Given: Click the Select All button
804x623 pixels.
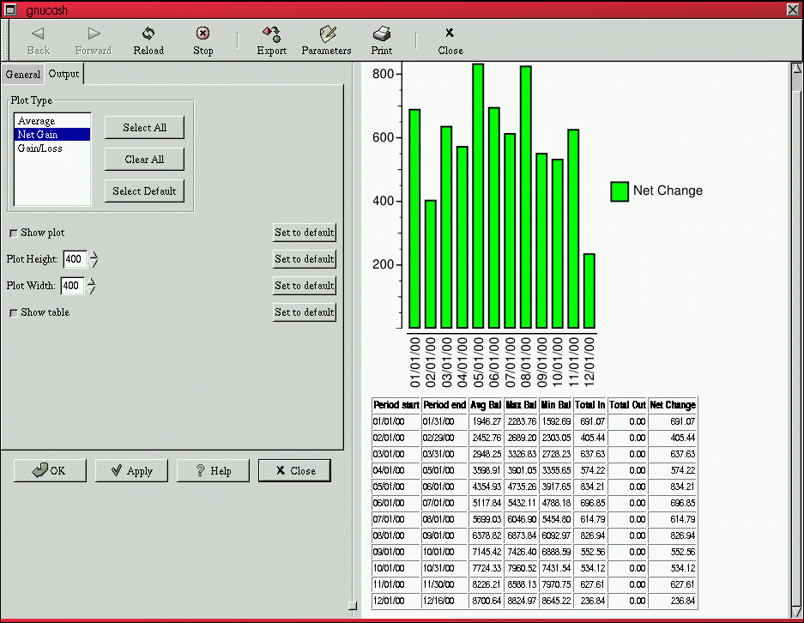Looking at the screenshot, I should pyautogui.click(x=144, y=127).
